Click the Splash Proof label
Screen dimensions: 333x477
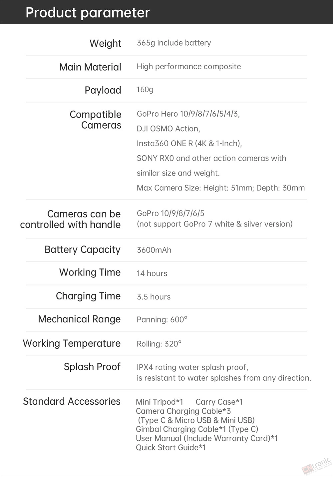point(92,367)
